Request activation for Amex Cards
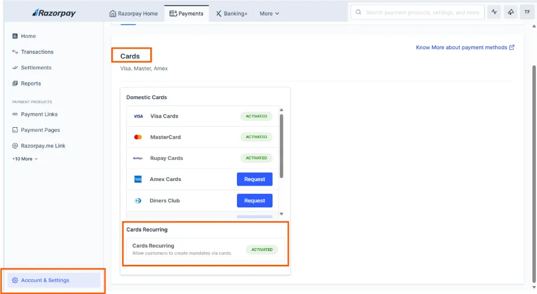The height and width of the screenshot is (294, 537). [255, 179]
